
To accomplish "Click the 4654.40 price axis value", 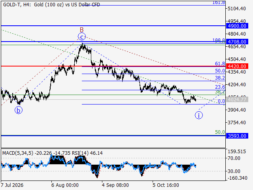I will click(x=237, y=47).
